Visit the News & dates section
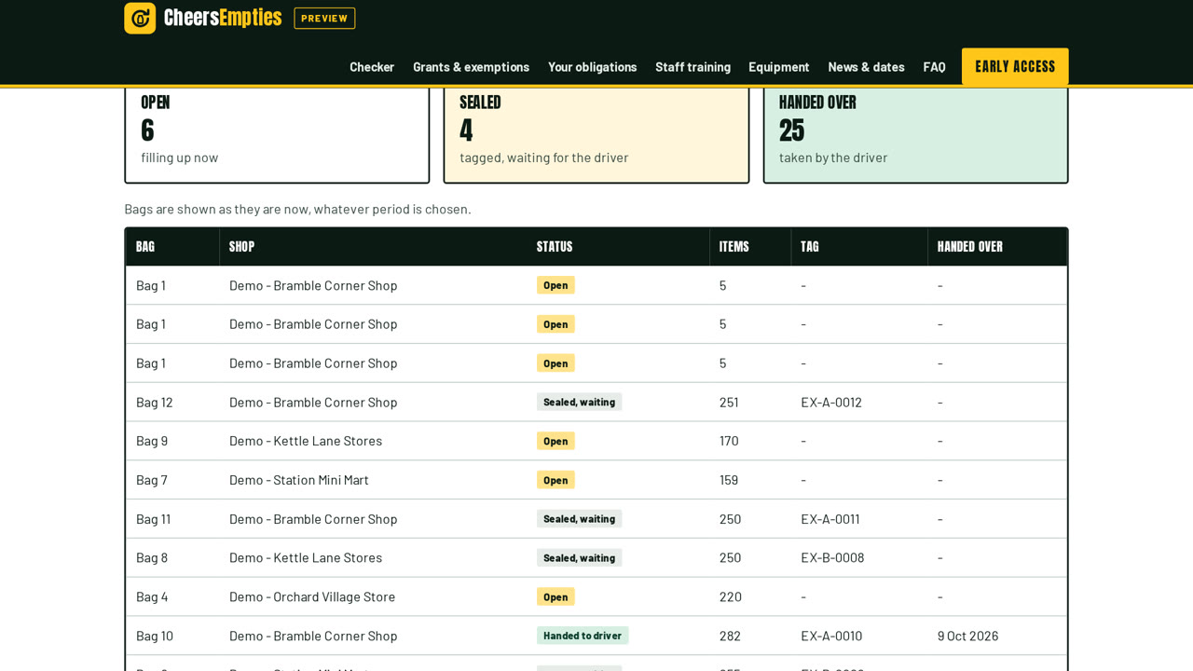This screenshot has width=1193, height=671. tap(866, 67)
